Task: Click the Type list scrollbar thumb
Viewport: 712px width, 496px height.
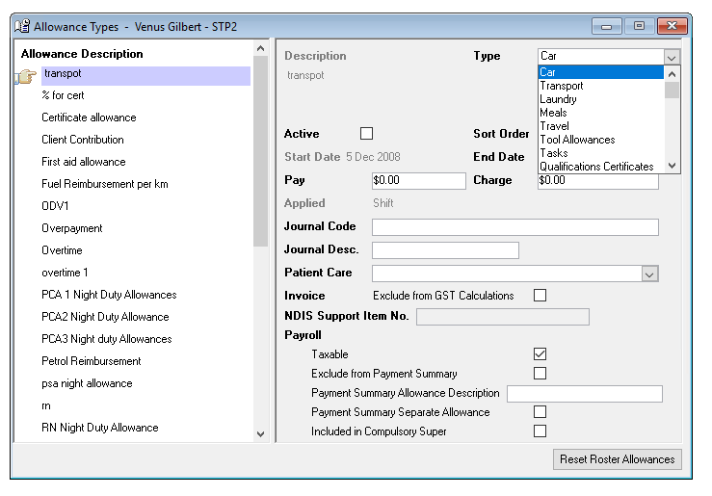Action: point(672,90)
